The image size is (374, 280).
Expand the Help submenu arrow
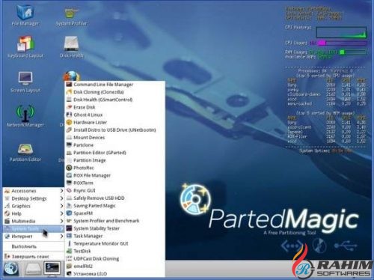61,213
